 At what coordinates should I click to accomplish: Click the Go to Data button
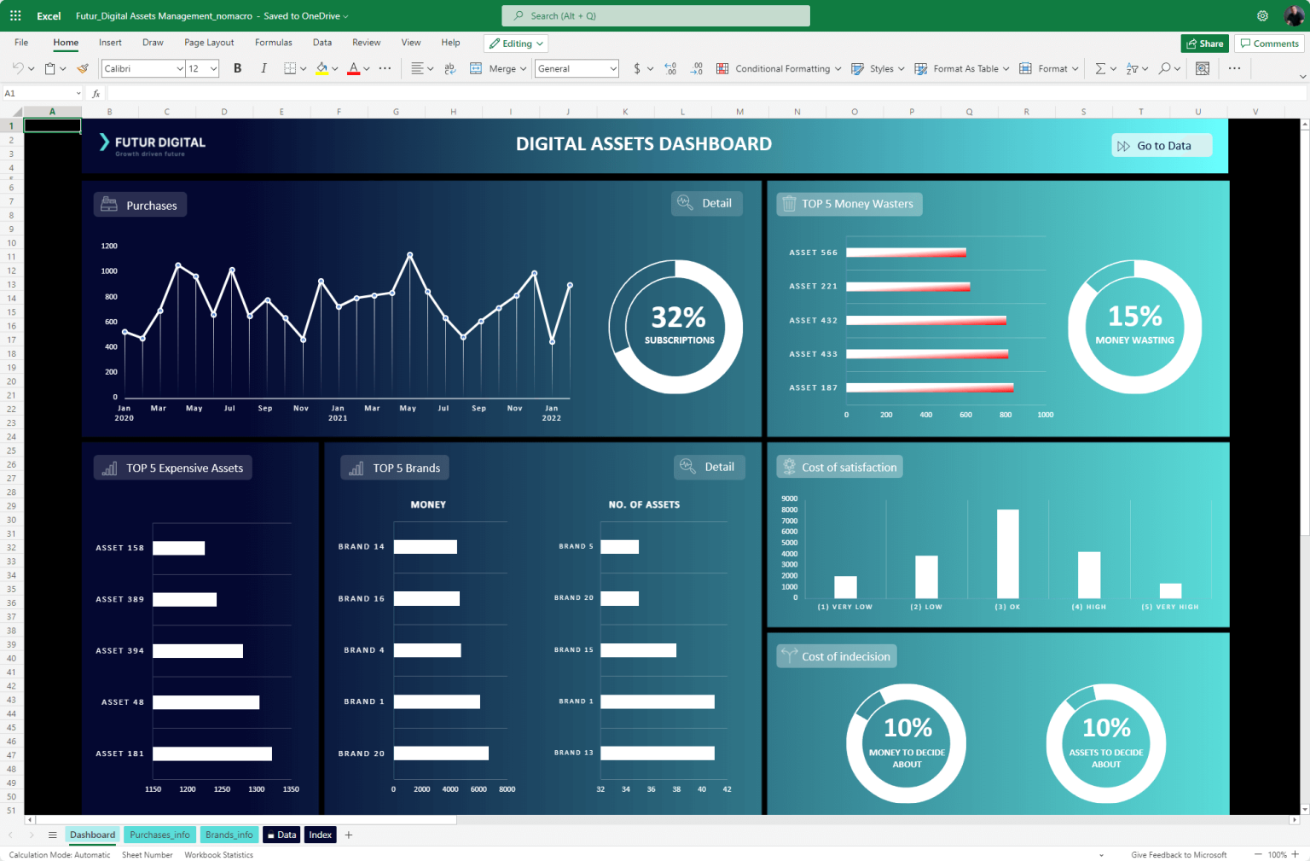(x=1162, y=145)
